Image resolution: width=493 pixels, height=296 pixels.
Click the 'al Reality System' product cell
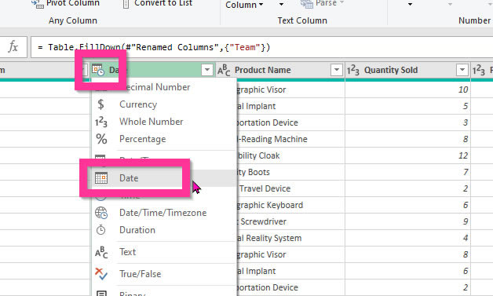pyautogui.click(x=290, y=238)
